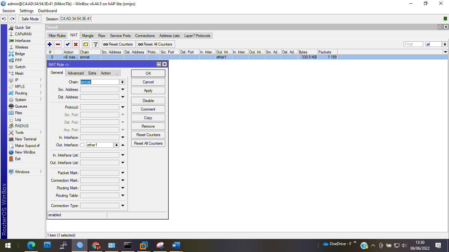Open Action tab in NAT Rule
Viewport: 449px width, 252px height.
(106, 73)
